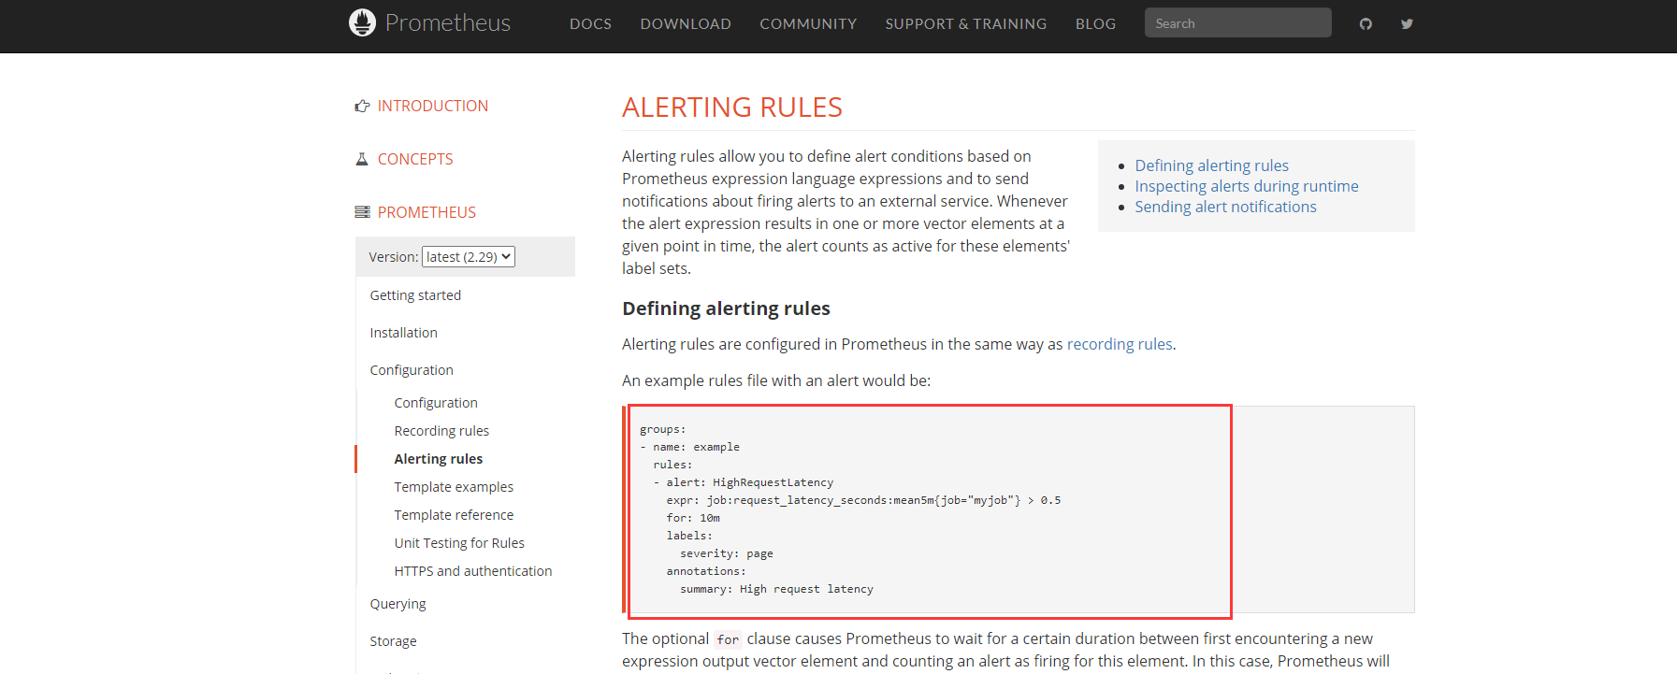
Task: Go to the DOWNLOAD page
Action: pyautogui.click(x=686, y=23)
